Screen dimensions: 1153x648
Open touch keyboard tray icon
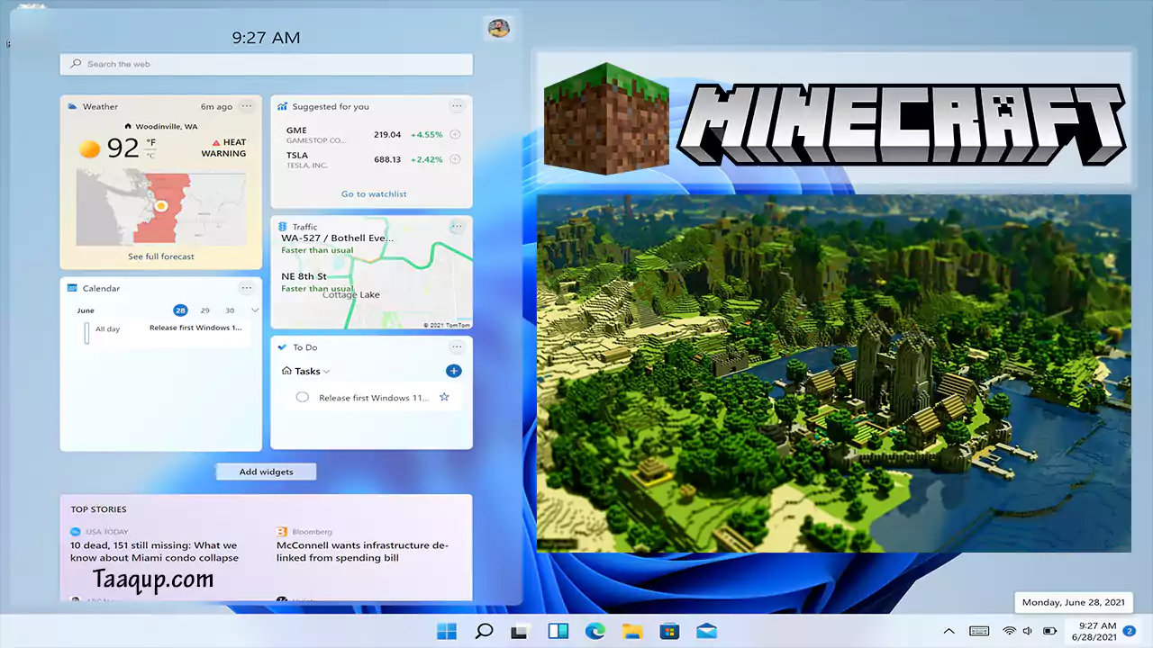tap(979, 632)
